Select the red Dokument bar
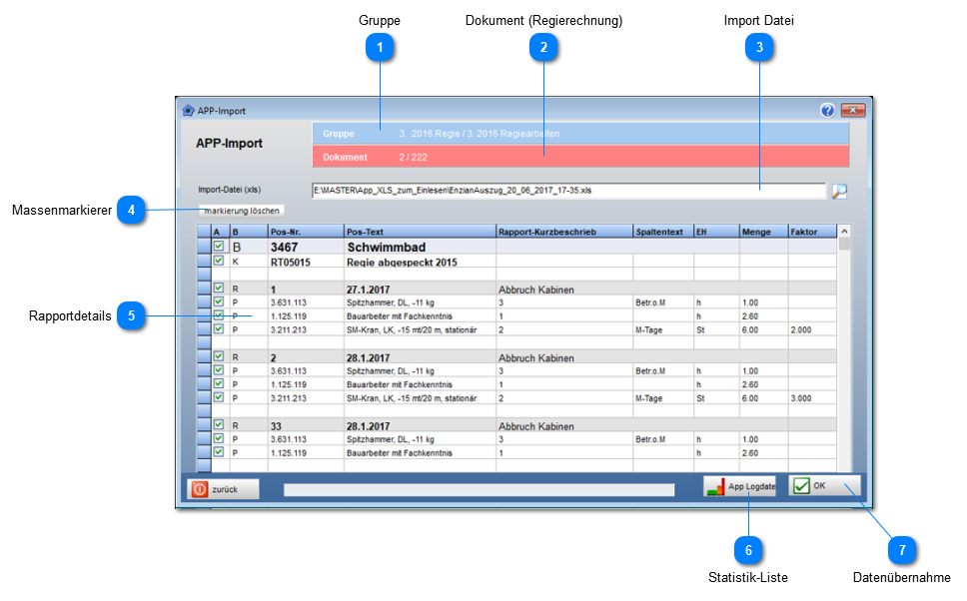The width and height of the screenshot is (967, 601). coord(580,157)
